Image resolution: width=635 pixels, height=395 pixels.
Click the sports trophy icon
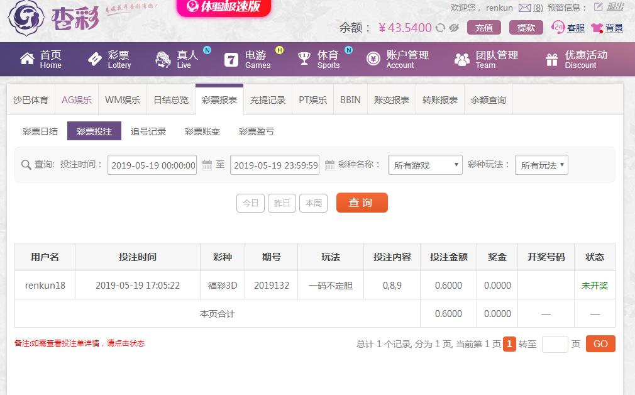304,58
